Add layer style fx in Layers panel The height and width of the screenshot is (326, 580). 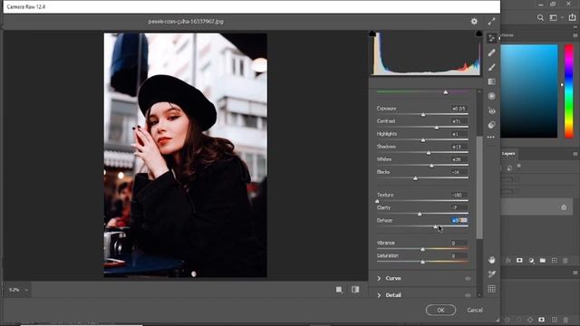508,260
